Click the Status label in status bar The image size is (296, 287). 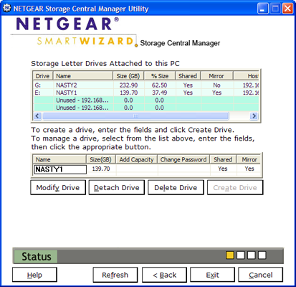tap(37, 256)
